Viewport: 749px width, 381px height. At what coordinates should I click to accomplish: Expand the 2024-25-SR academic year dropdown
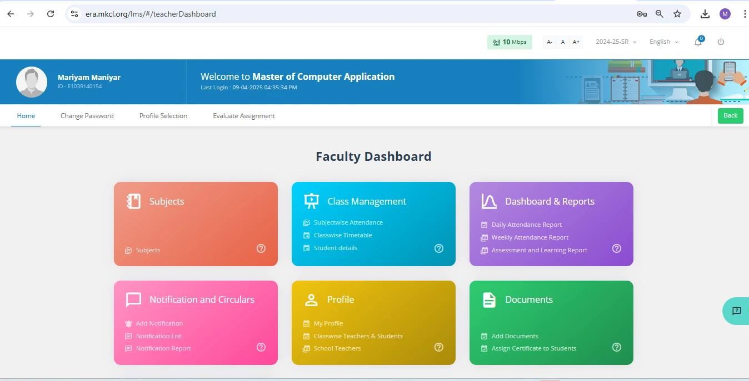point(616,42)
